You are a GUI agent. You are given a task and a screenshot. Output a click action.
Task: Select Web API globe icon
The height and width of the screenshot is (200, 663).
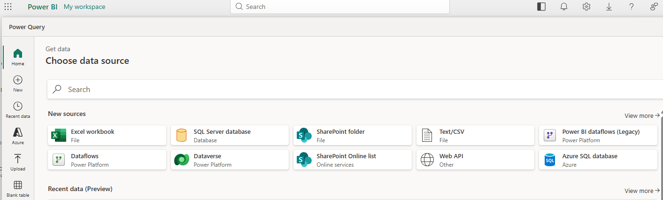point(427,160)
